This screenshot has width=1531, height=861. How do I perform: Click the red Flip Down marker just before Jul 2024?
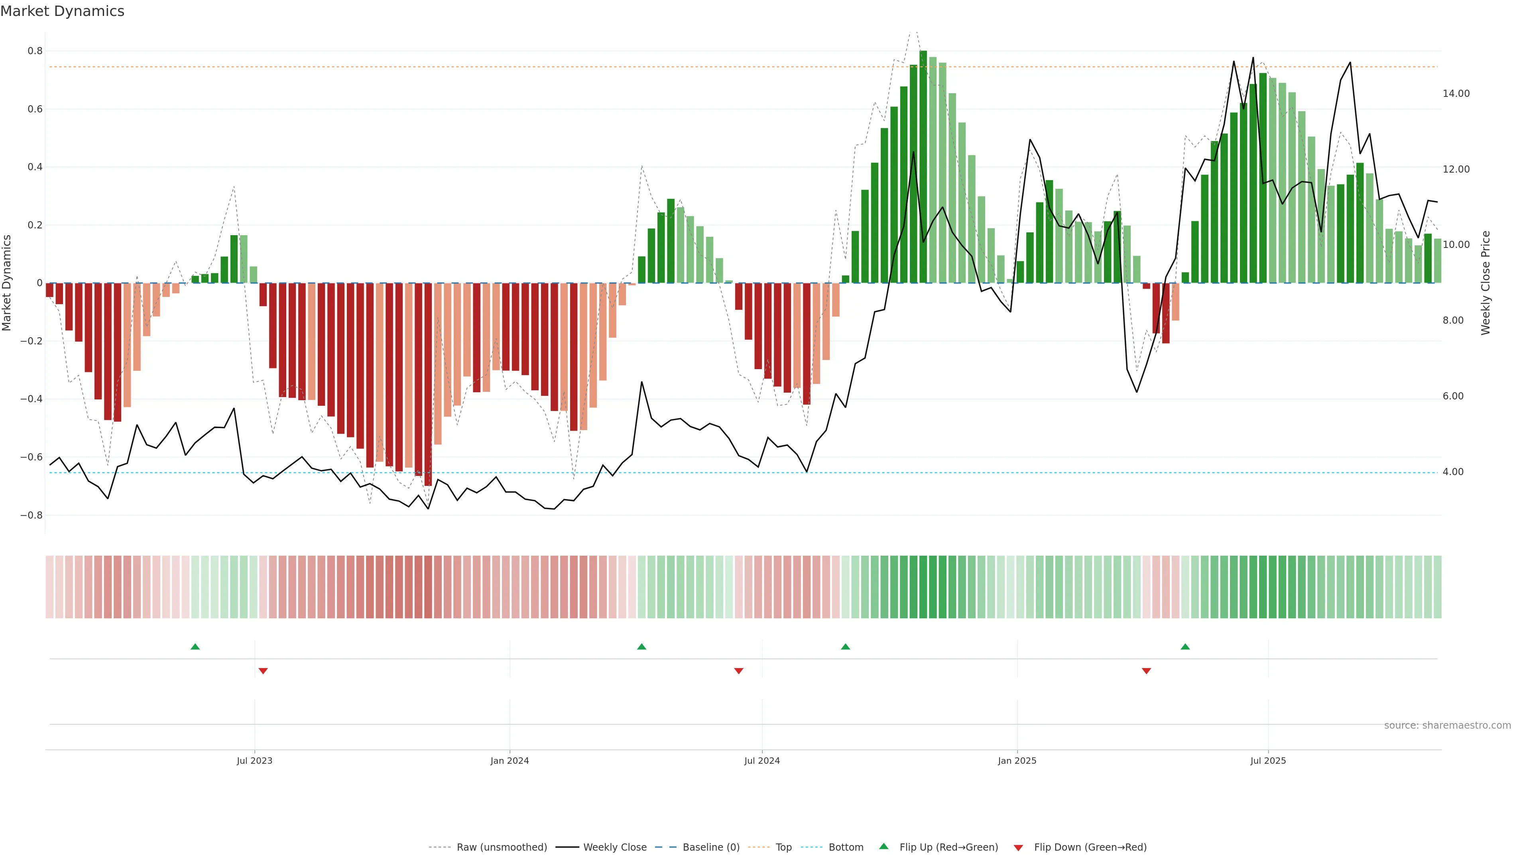point(739,671)
